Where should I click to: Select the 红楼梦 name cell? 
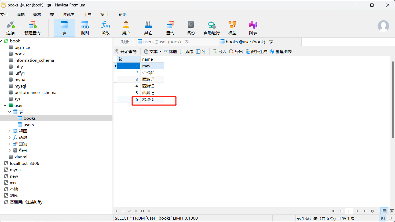(x=152, y=72)
